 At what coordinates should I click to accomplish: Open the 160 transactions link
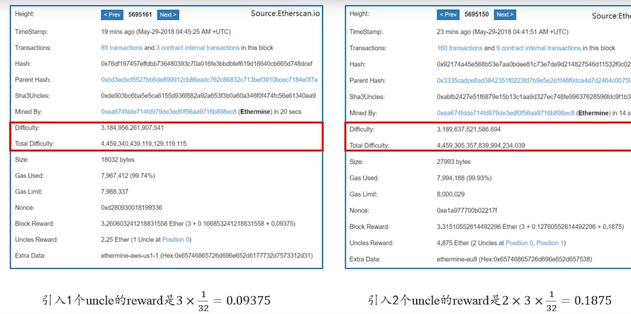tap(460, 48)
